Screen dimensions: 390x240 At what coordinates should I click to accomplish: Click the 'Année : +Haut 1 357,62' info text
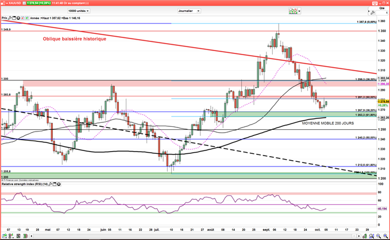pyautogui.click(x=45, y=18)
